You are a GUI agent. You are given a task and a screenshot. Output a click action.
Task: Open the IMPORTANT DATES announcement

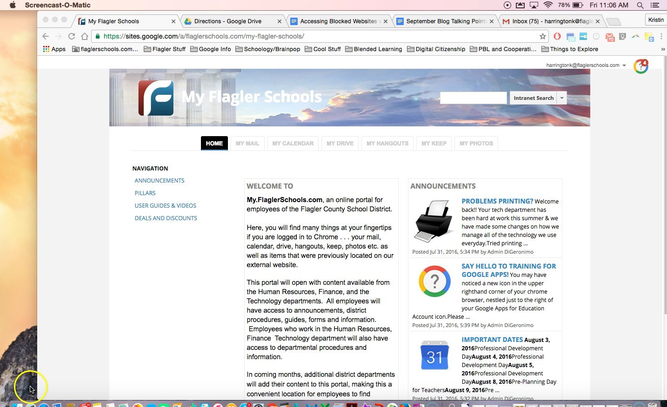click(x=492, y=340)
